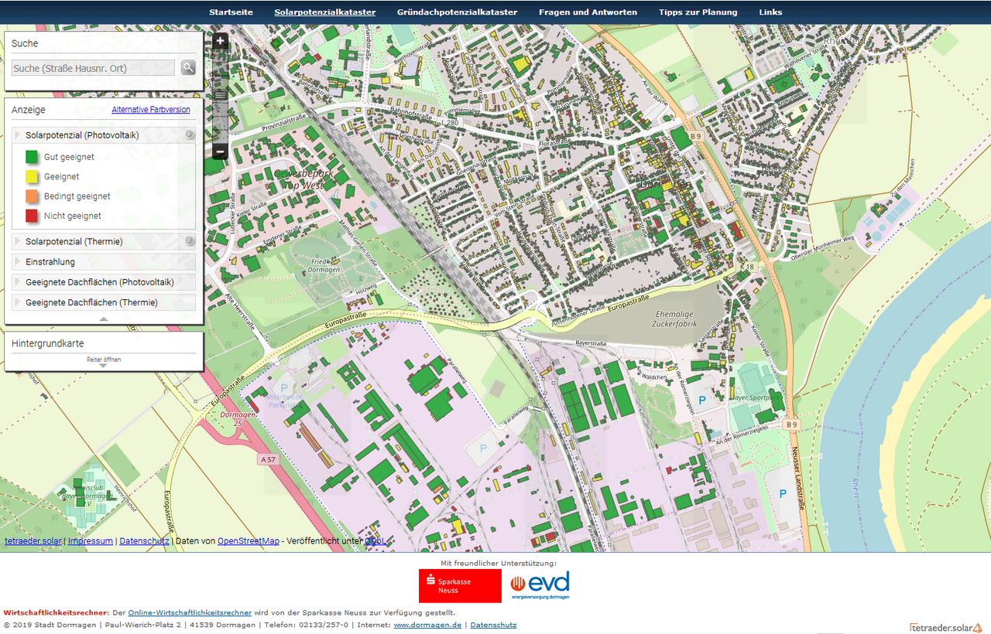The image size is (991, 634).
Task: Click the evd energieversorgung logo
Action: [540, 586]
